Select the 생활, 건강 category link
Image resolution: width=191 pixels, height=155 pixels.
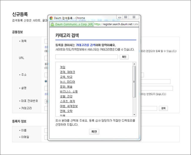coord(66,96)
